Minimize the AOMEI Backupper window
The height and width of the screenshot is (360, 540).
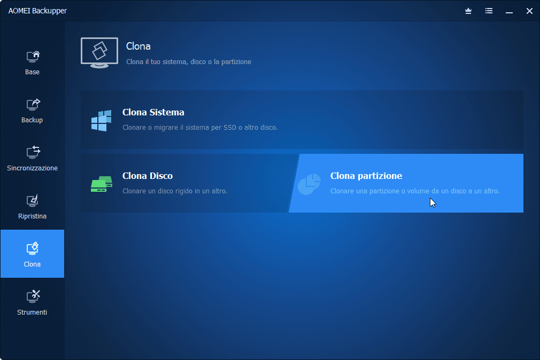[510, 12]
